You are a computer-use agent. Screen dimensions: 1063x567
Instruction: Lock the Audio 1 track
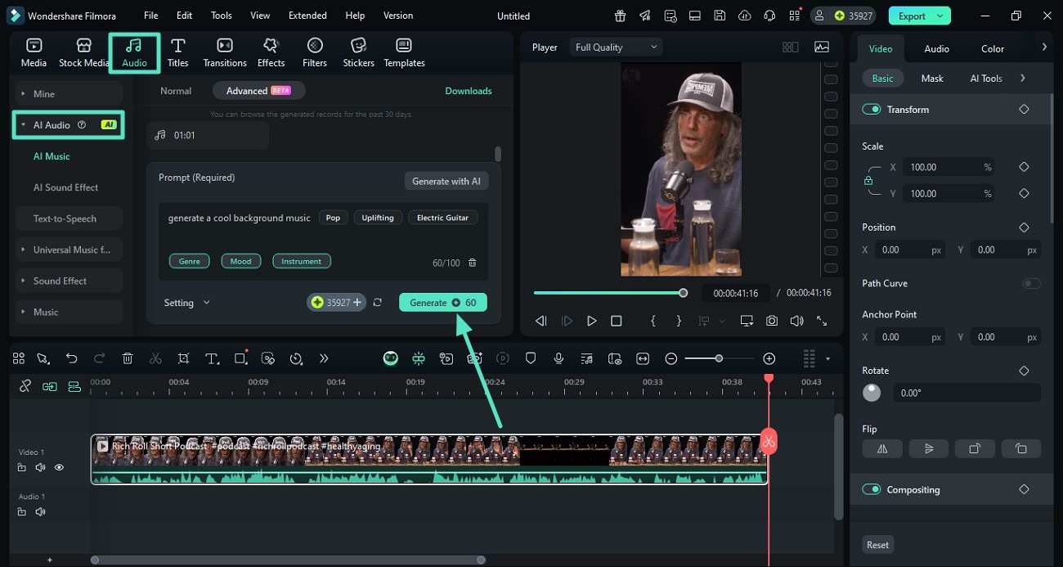pyautogui.click(x=21, y=511)
